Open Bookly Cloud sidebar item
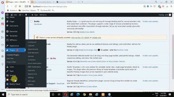This screenshot has height=97, width=174. coord(15,84)
